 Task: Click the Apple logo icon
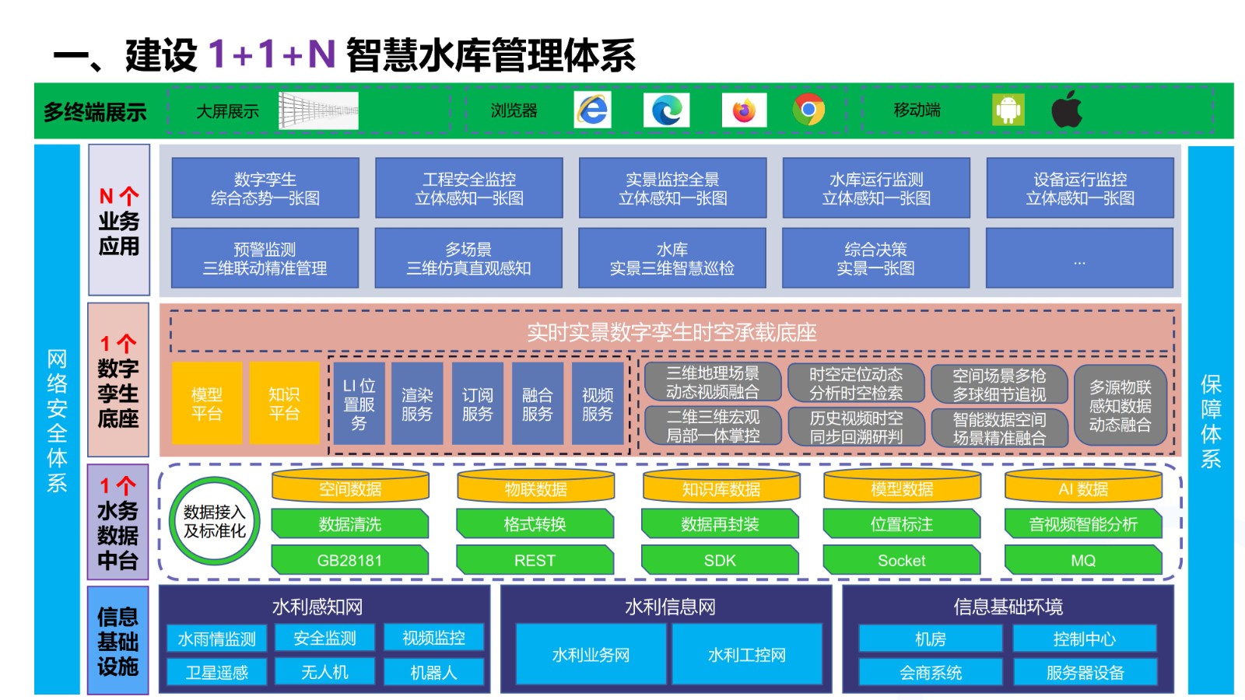(x=1067, y=109)
